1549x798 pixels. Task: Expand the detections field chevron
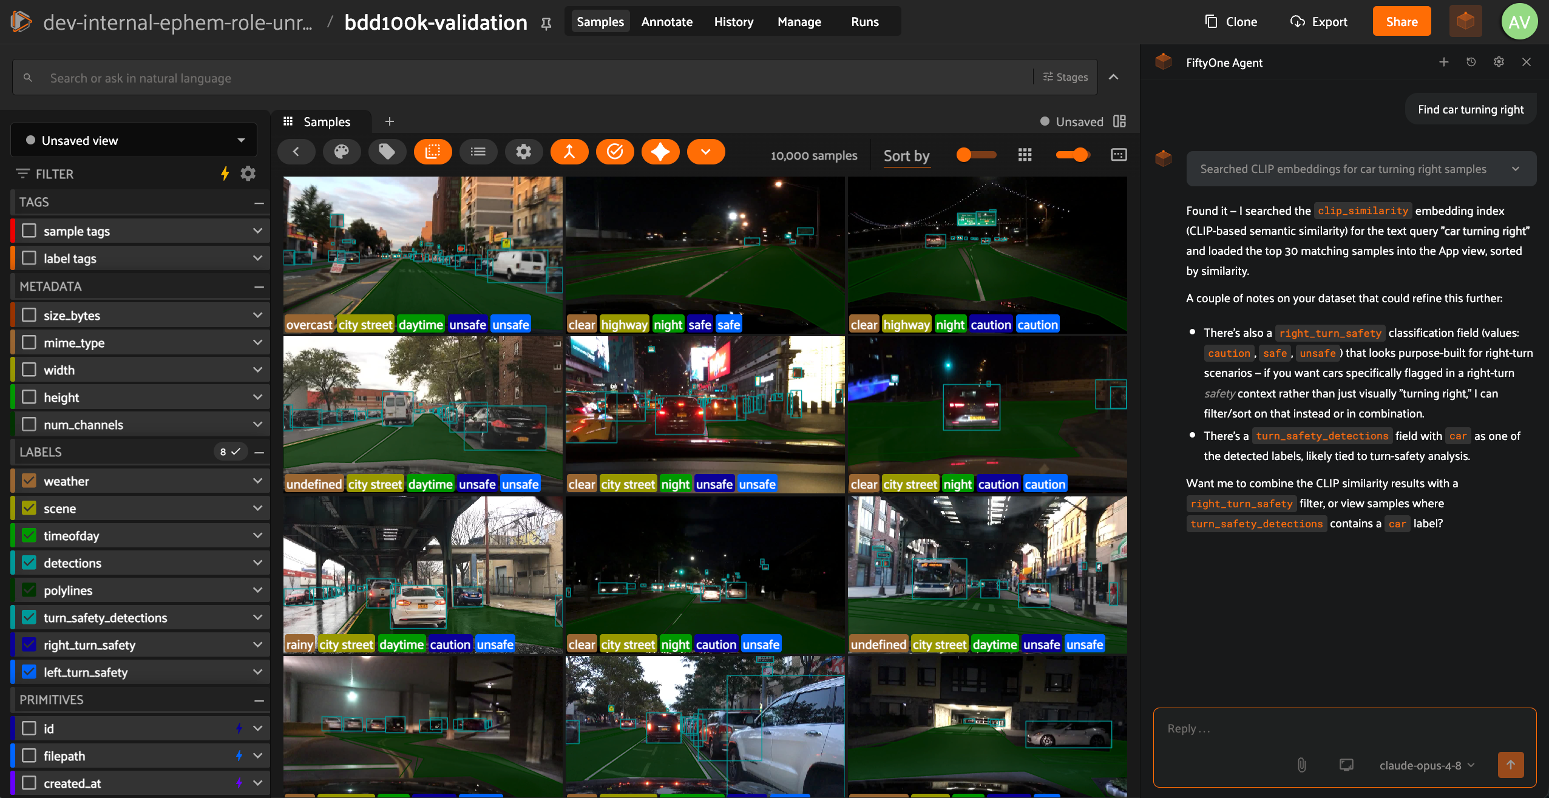point(258,563)
